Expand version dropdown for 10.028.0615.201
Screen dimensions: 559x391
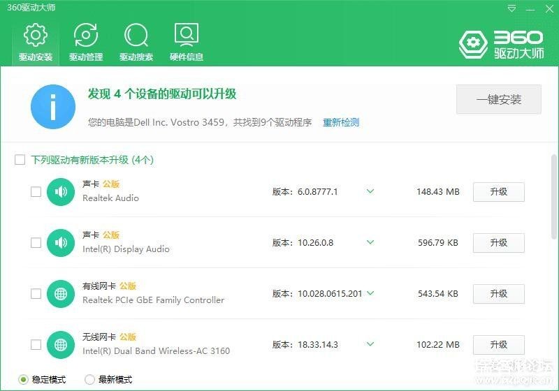pos(370,293)
